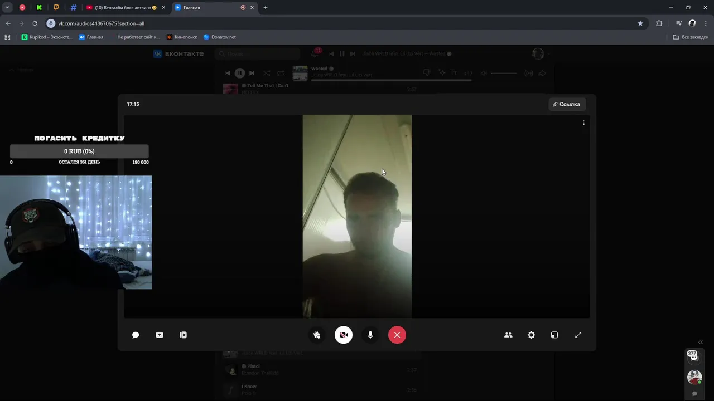Skip to the next track in the player
The height and width of the screenshot is (401, 714).
coord(252,73)
